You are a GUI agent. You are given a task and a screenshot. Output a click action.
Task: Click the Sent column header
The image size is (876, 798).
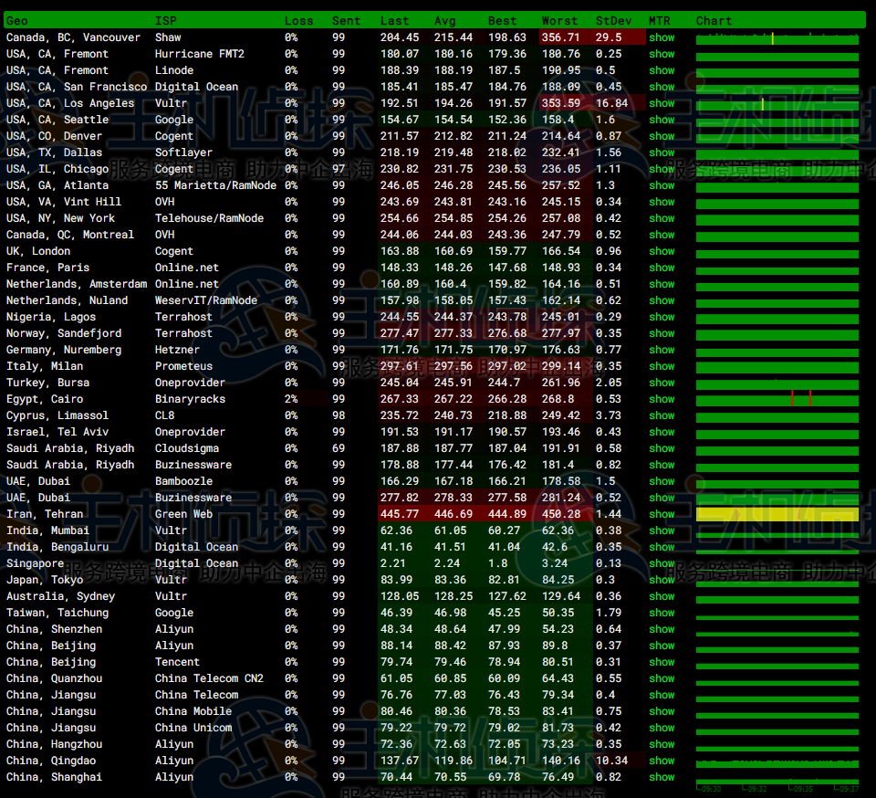347,21
